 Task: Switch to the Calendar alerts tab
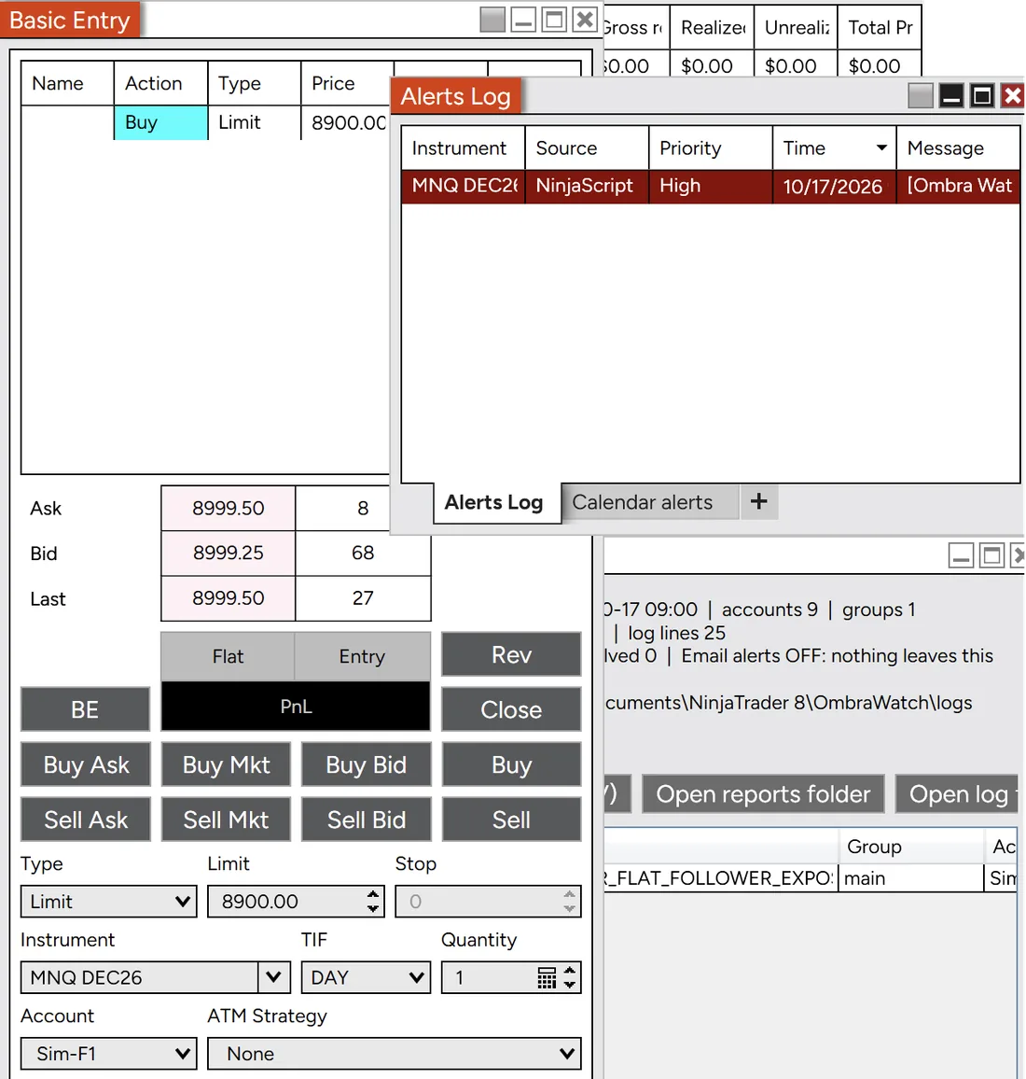[650, 502]
